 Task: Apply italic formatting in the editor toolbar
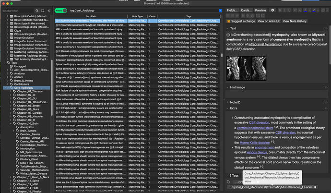click(284, 10)
